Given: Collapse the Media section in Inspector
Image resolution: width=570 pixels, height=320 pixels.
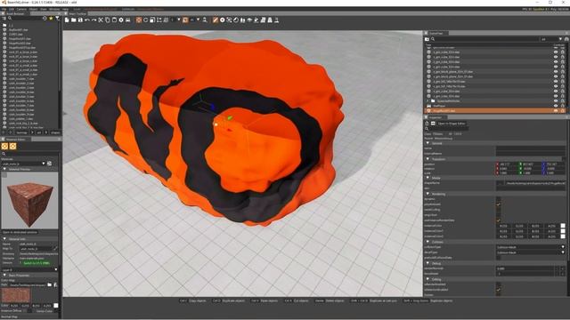Looking at the screenshot, I should coord(427,178).
